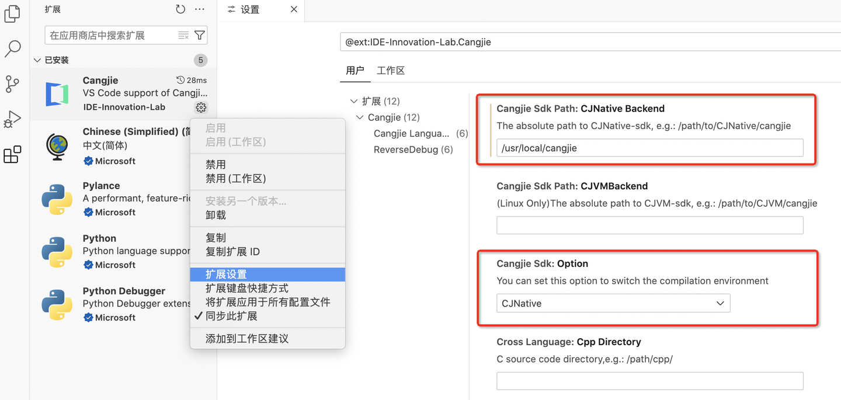
Task: Click the Extensions blocks icon in activity bar
Action: (12, 155)
